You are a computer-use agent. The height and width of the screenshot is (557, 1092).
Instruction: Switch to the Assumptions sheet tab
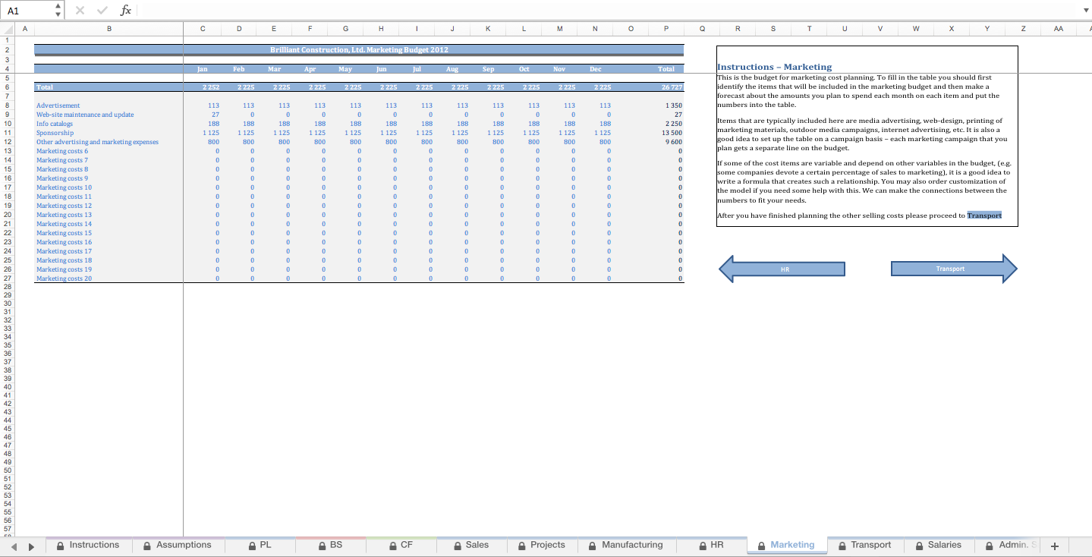178,545
